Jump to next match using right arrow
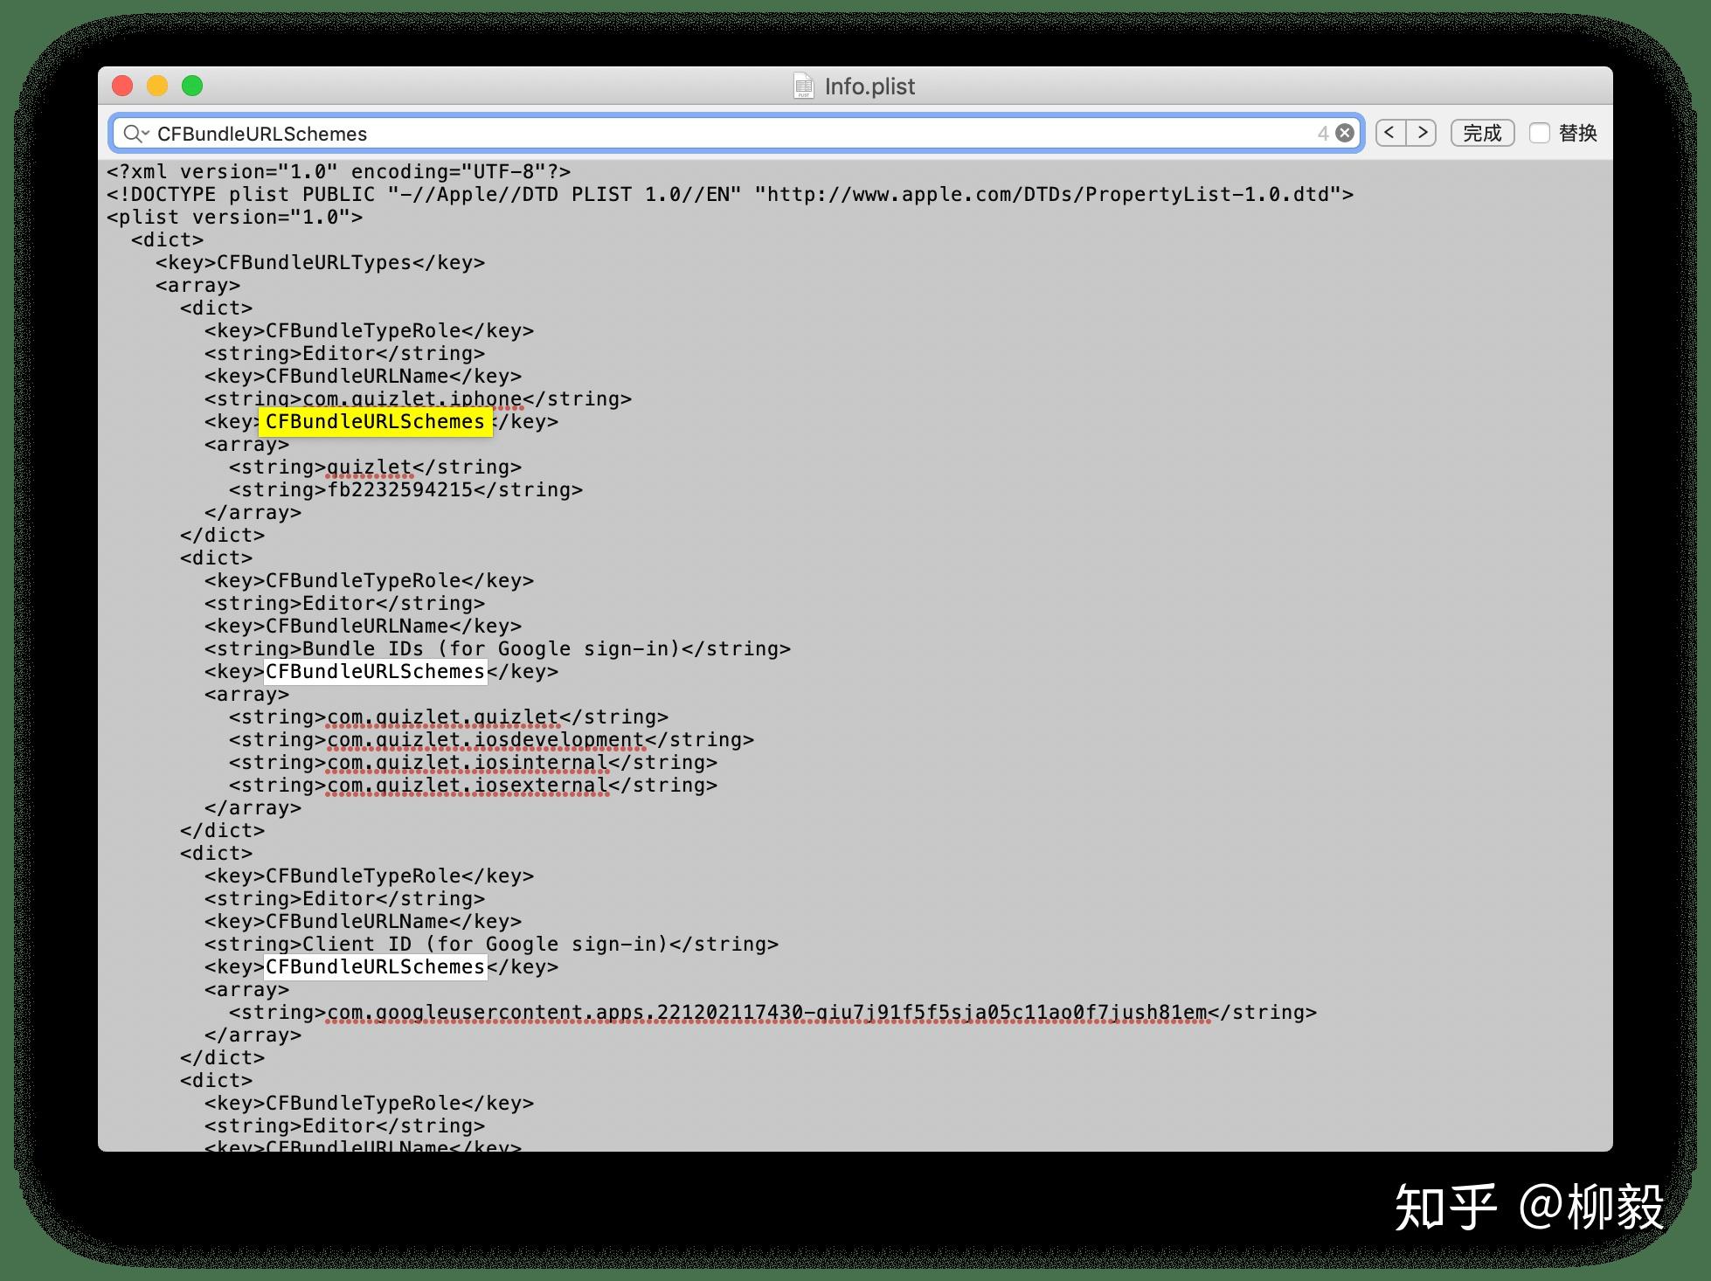This screenshot has height=1281, width=1711. [x=1424, y=132]
